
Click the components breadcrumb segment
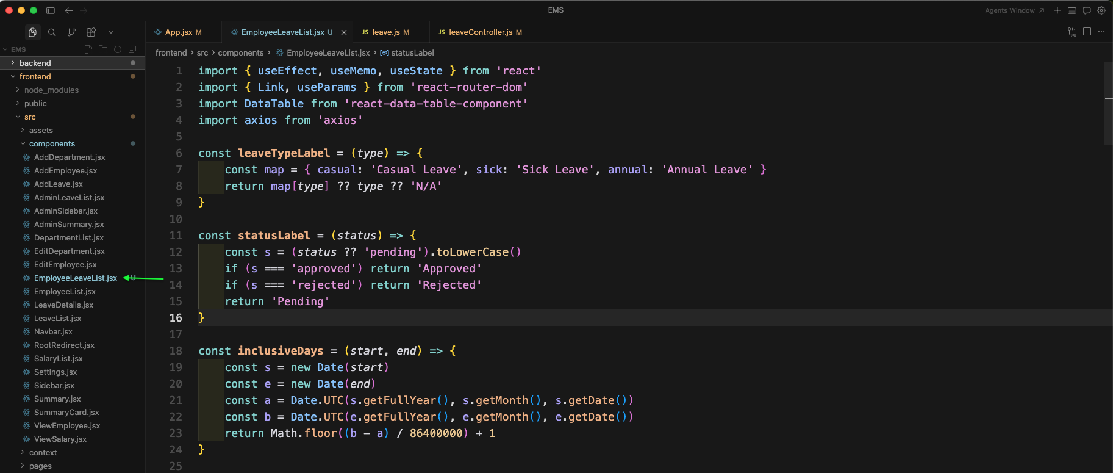241,53
